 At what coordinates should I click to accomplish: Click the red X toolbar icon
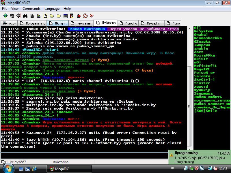click(92, 16)
